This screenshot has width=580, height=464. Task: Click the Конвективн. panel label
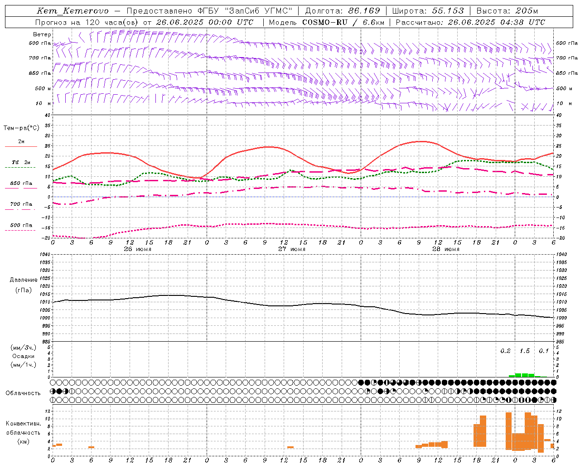click(x=23, y=424)
